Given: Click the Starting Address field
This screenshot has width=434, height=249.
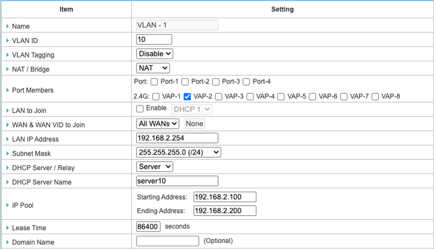Looking at the screenshot, I should [x=225, y=197].
